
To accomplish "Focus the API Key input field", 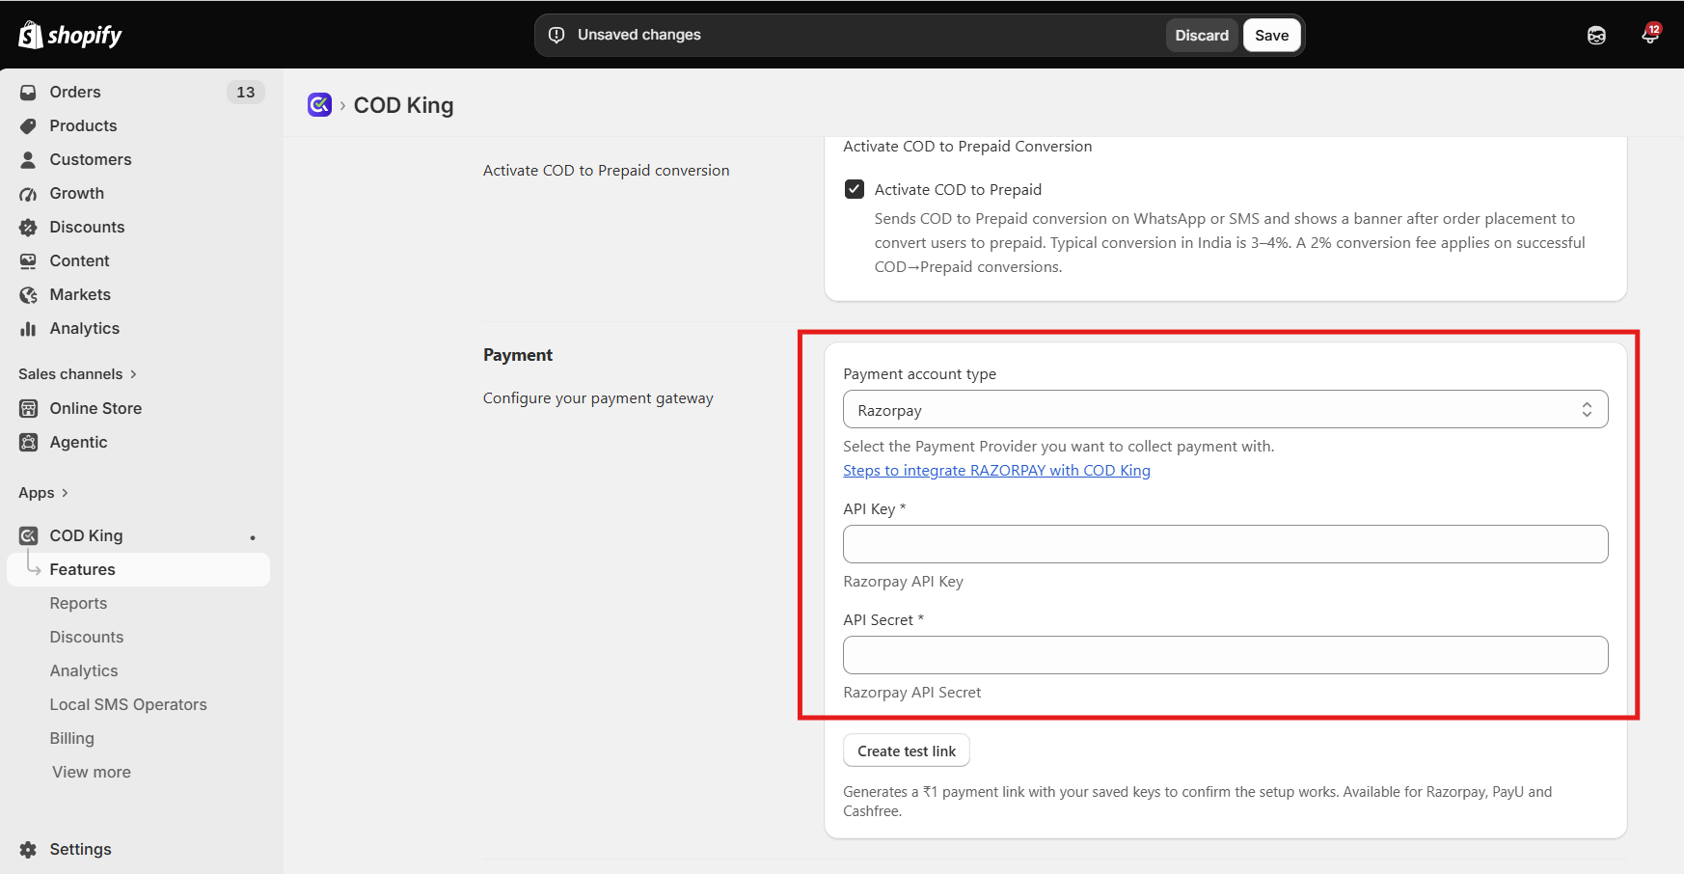I will pyautogui.click(x=1225, y=544).
